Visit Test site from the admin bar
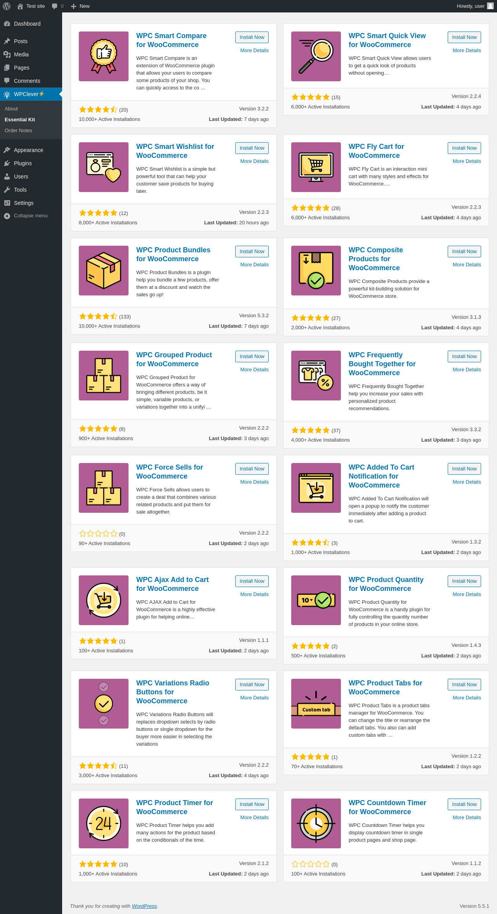This screenshot has height=914, width=497. (x=31, y=6)
